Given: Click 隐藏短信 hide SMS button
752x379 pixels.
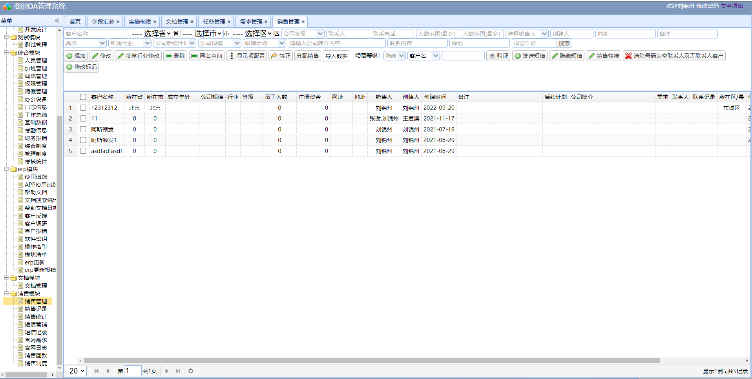Looking at the screenshot, I should (x=567, y=56).
